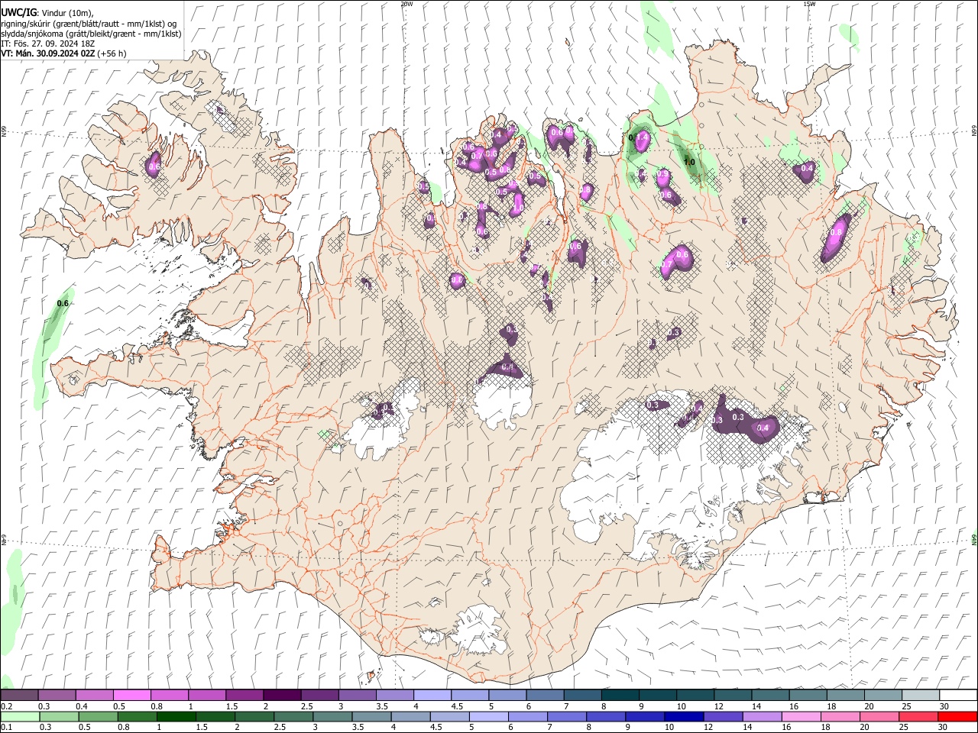Click the black '1.0' rain value label

tap(689, 162)
